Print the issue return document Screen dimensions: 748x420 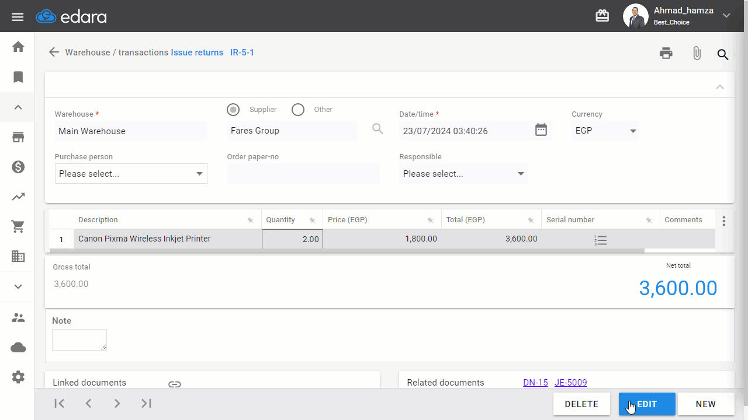pyautogui.click(x=666, y=53)
